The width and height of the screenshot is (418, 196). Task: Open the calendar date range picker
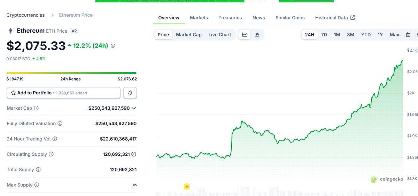point(408,35)
